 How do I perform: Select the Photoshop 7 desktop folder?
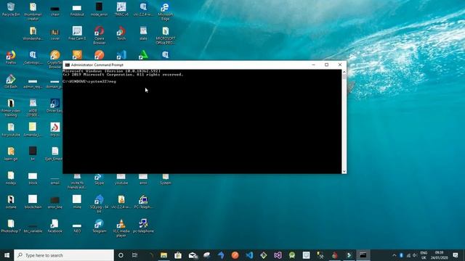pos(11,225)
